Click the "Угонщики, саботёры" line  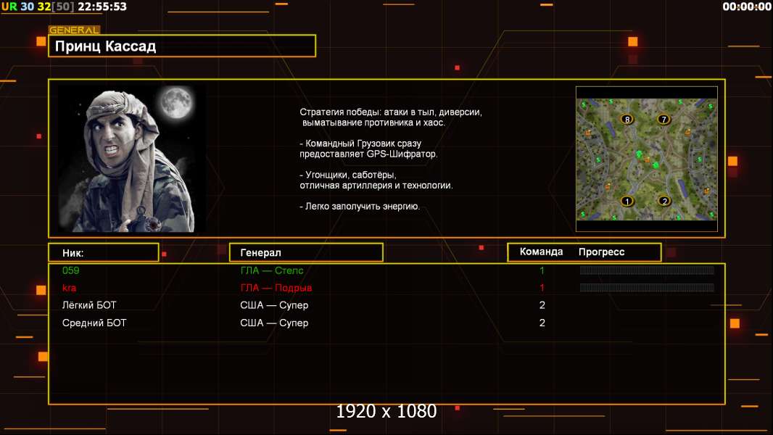click(348, 175)
